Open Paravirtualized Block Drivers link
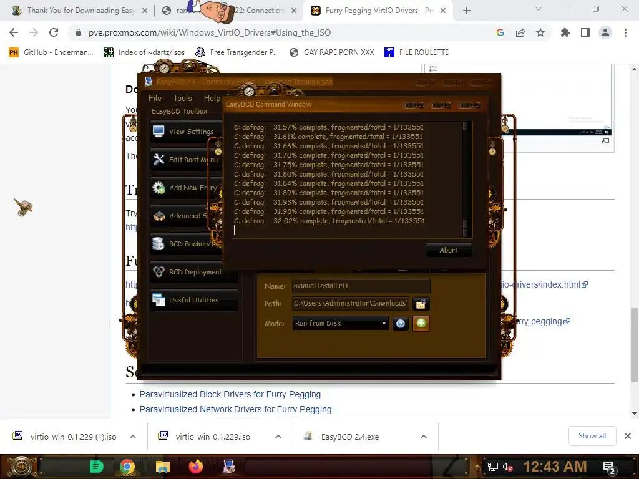 click(x=230, y=394)
